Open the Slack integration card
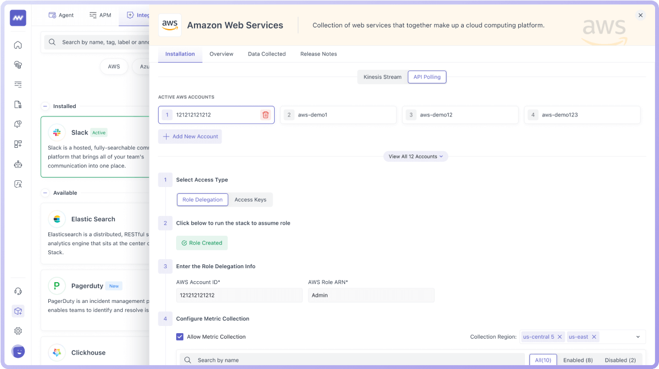This screenshot has height=369, width=659. 95,147
